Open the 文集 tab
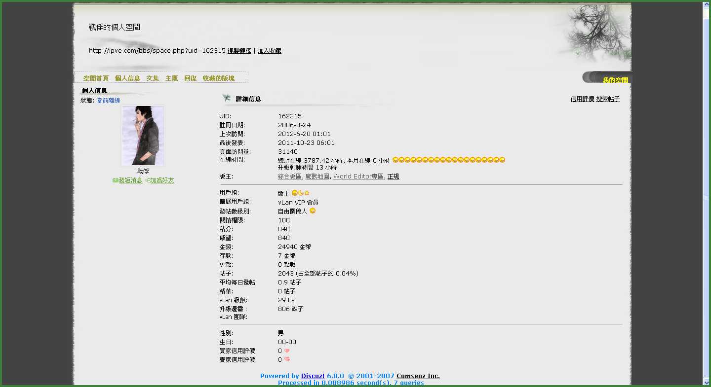This screenshot has height=387, width=711. coord(153,78)
